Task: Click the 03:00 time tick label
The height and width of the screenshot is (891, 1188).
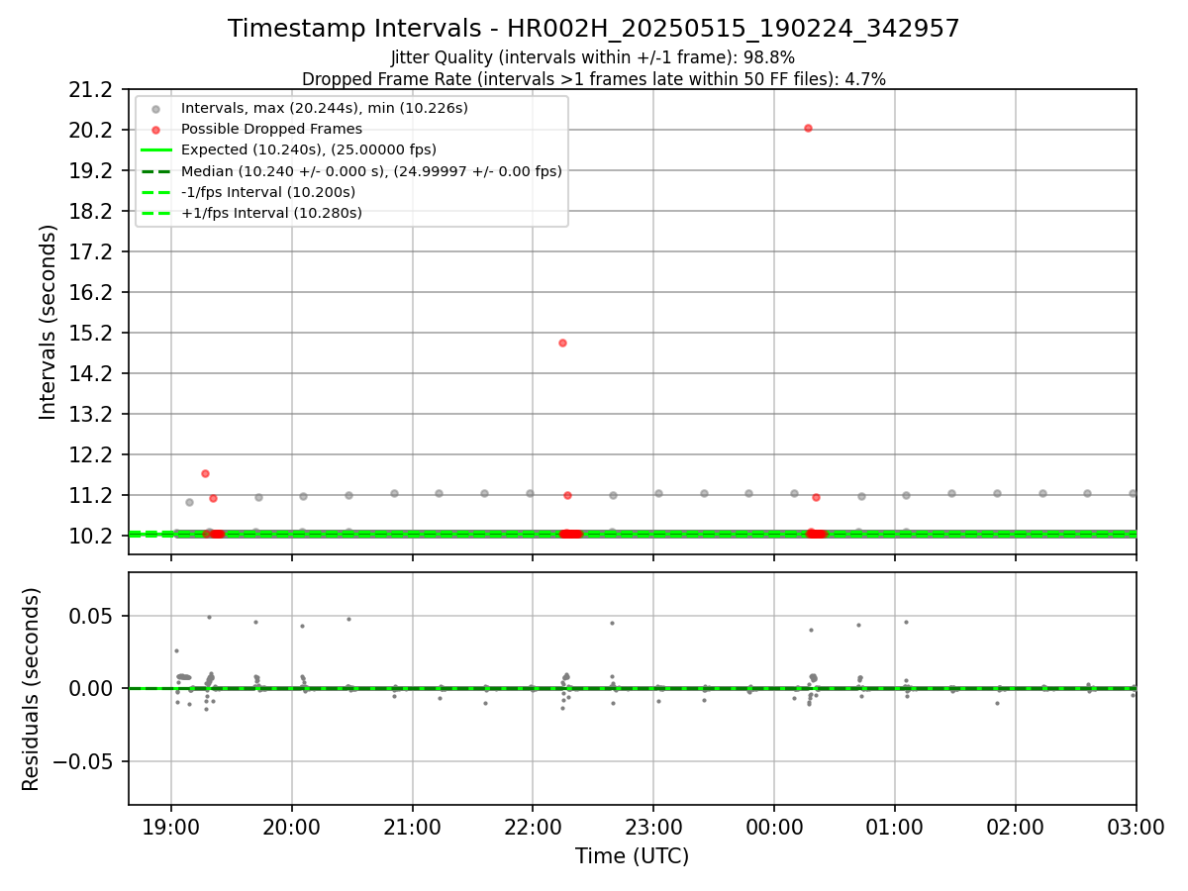Action: (x=1136, y=826)
